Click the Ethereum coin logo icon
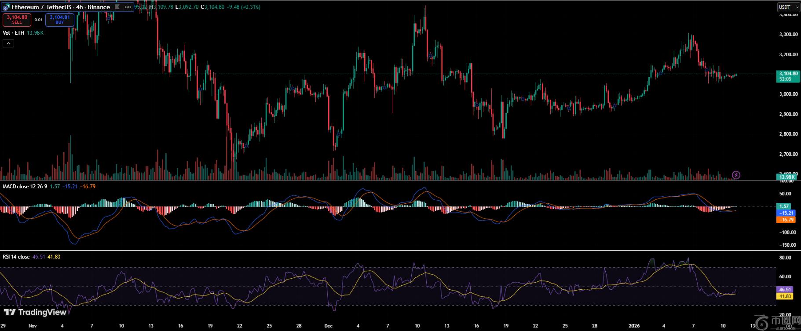The width and height of the screenshot is (801, 331). 6,7
